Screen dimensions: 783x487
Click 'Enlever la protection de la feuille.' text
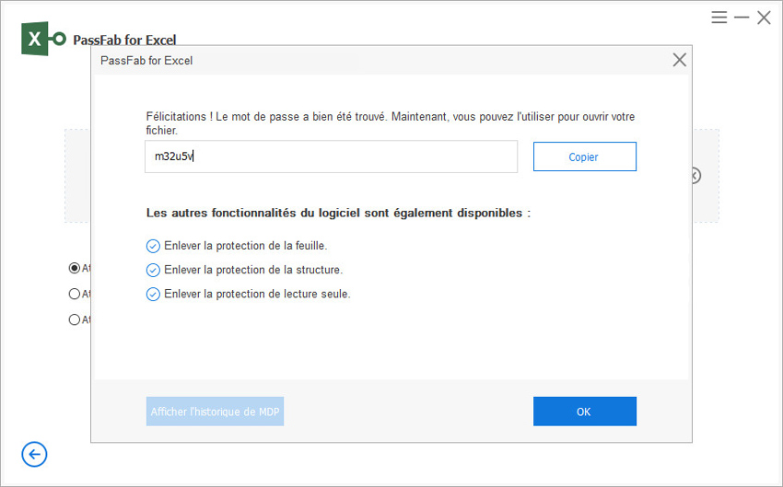click(246, 246)
